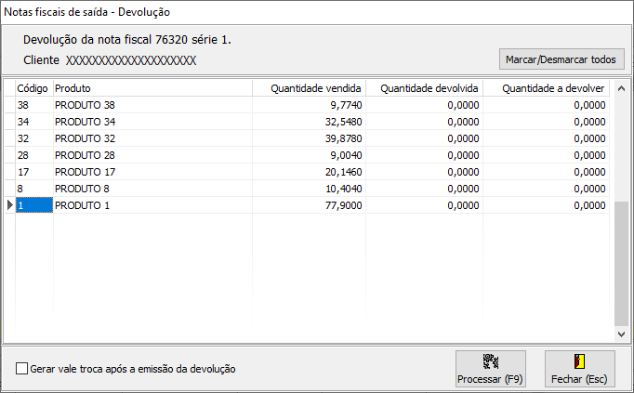The width and height of the screenshot is (634, 393).
Task: Select the PRODUTO 1 cell
Action: coord(152,205)
